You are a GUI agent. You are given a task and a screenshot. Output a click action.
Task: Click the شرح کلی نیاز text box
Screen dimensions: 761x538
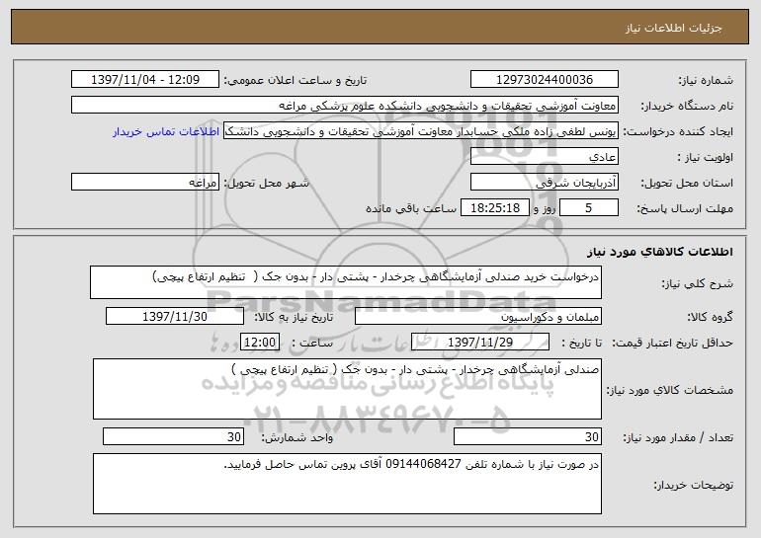(x=346, y=282)
